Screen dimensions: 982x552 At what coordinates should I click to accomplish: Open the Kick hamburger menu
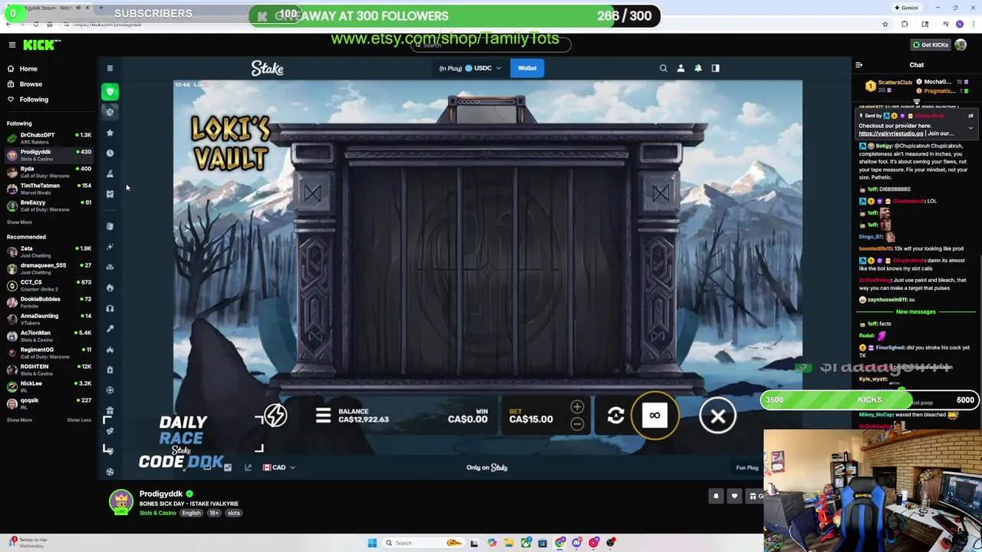pos(12,45)
